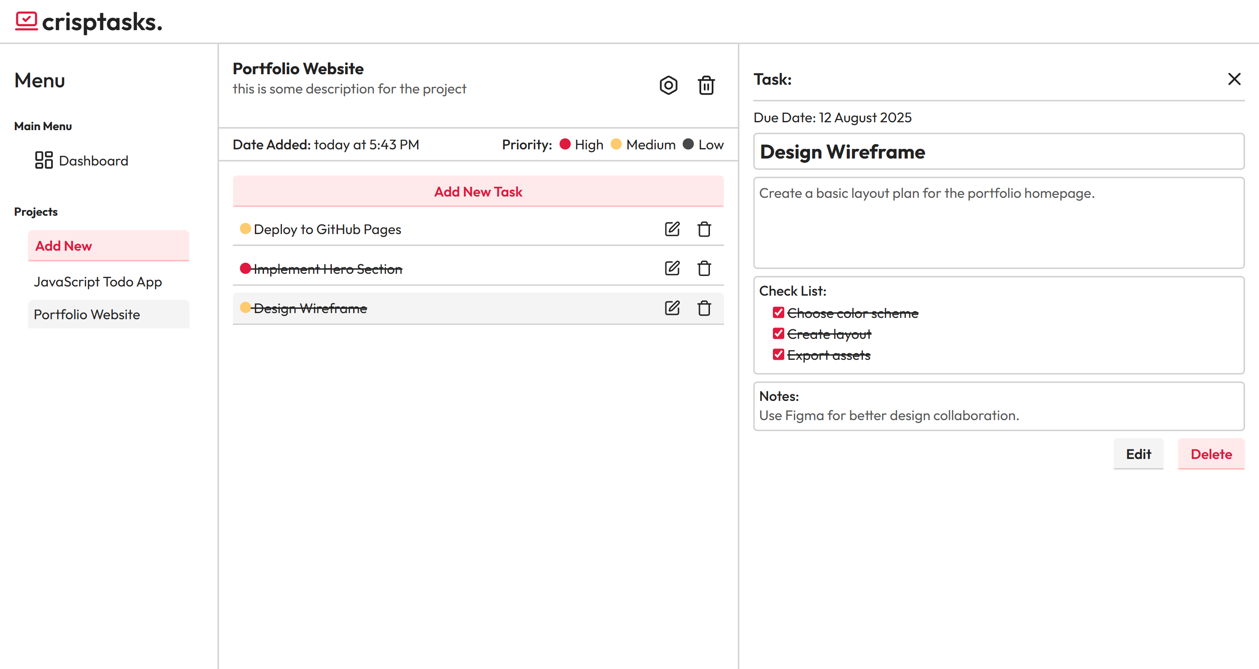Screen dimensions: 1259x669
Task: Click edit icon for Design Wireframe
Action: point(672,307)
